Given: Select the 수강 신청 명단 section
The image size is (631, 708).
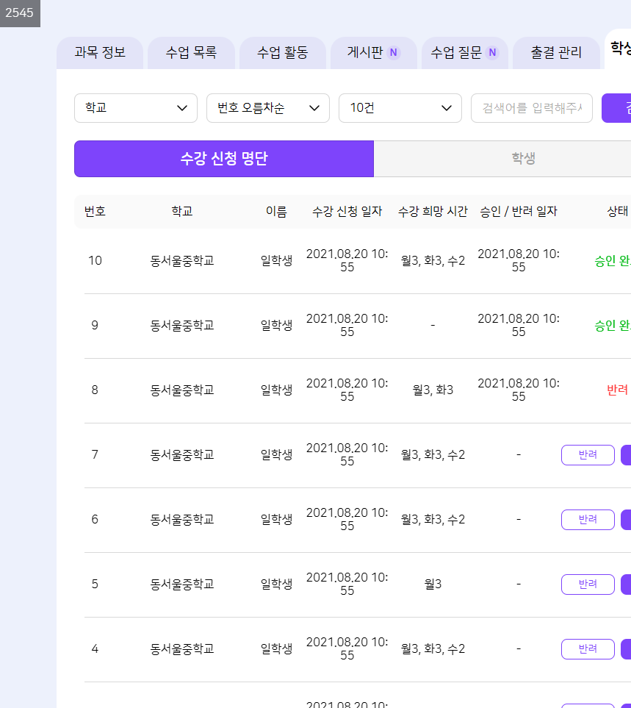Looking at the screenshot, I should 224,159.
